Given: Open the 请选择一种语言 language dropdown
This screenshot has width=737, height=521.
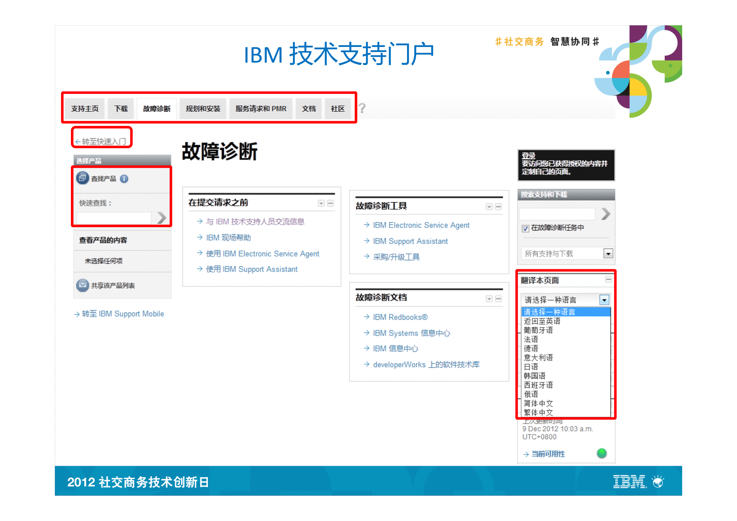Looking at the screenshot, I should (604, 299).
